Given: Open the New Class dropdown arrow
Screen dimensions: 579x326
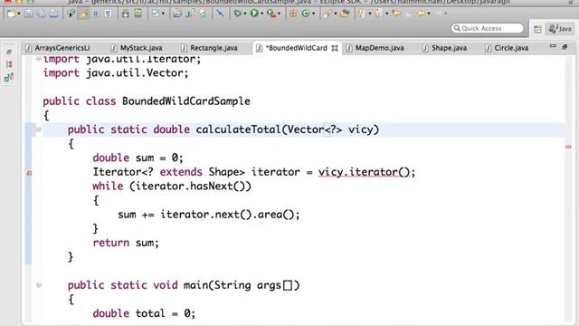Looking at the screenshot, I should 313,14.
